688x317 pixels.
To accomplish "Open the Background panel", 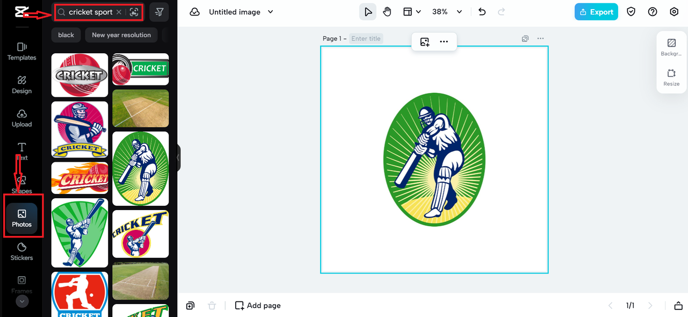I will 671,47.
